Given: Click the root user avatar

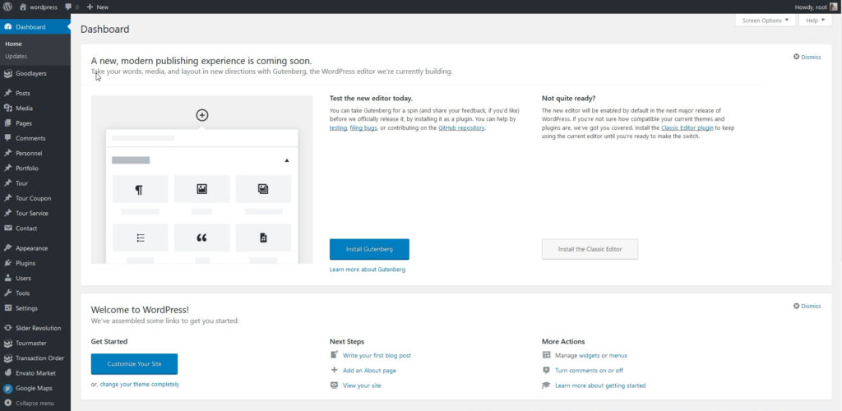Looking at the screenshot, I should click(834, 7).
